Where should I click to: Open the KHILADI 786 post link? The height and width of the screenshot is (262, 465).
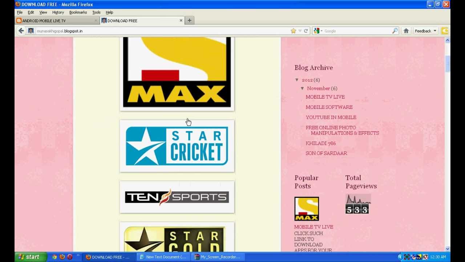pos(321,143)
